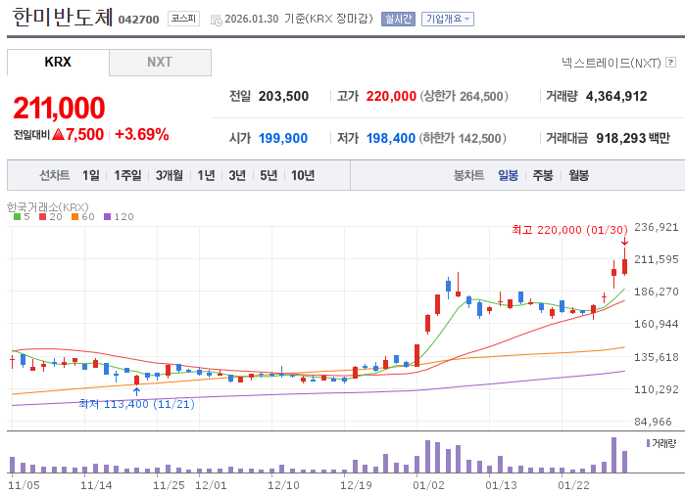Viewport: 685px width, 495px height.
Task: Click the open price 199,900
Action: pyautogui.click(x=283, y=138)
